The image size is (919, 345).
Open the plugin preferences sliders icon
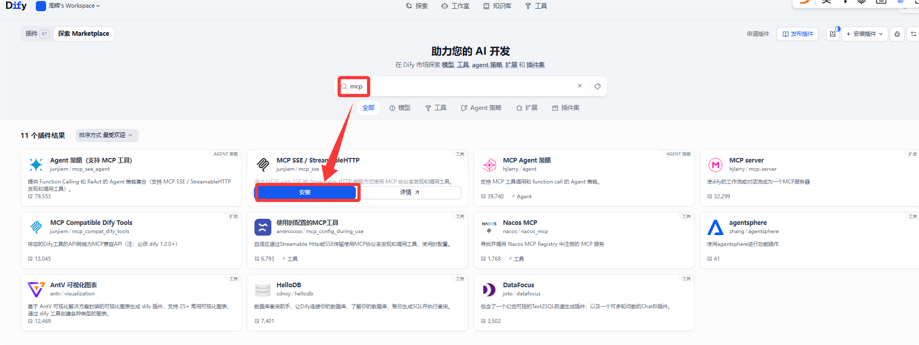point(913,34)
